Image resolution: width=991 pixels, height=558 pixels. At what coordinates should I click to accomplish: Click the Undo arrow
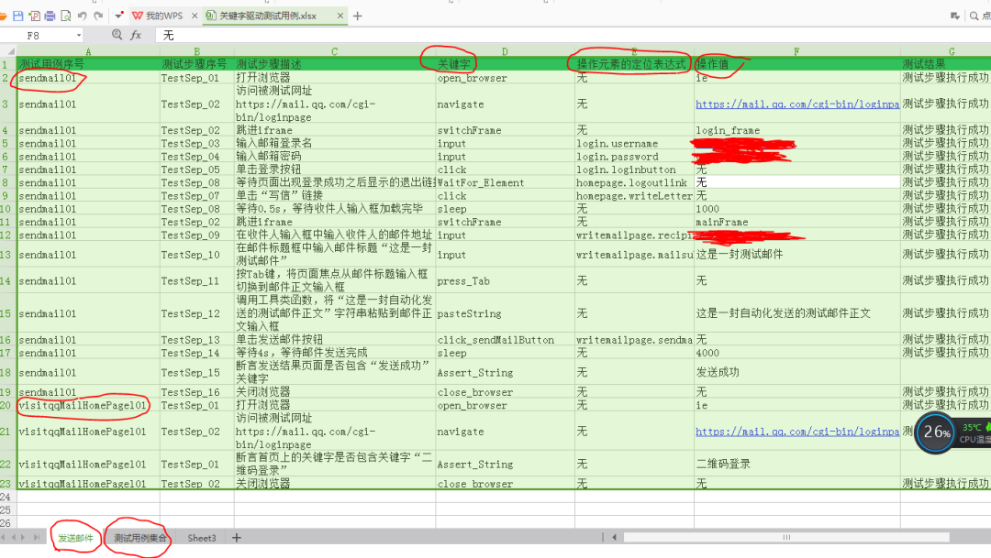[x=83, y=16]
